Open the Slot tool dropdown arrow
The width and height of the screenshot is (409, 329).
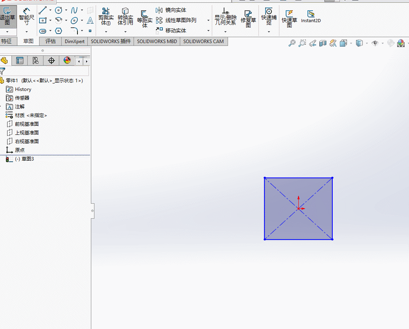point(50,31)
